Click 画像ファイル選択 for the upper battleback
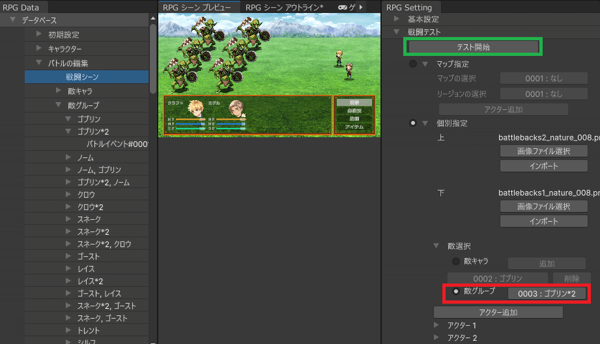 point(543,151)
